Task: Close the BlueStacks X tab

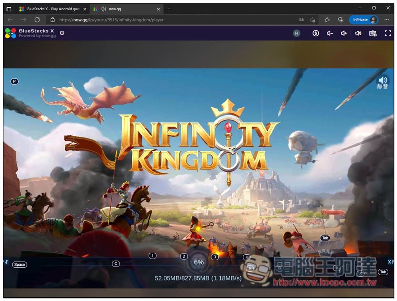Action: coord(85,9)
